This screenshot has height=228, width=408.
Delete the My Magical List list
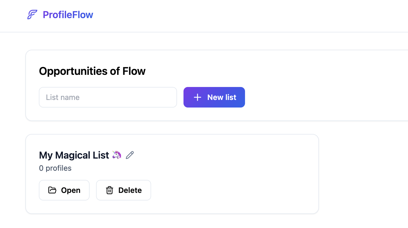[124, 190]
